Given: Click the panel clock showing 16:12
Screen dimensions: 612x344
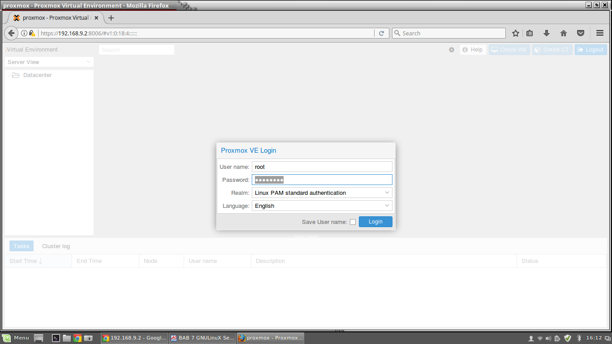Looking at the screenshot, I should [594, 338].
